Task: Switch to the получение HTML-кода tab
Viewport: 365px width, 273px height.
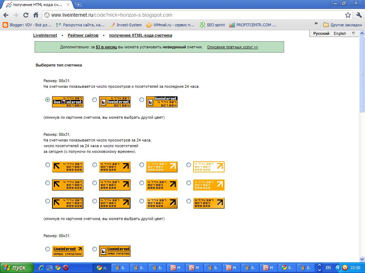Action: click(x=37, y=5)
